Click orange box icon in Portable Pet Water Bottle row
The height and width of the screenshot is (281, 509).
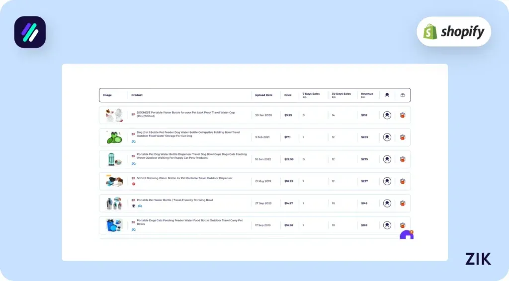tap(403, 204)
